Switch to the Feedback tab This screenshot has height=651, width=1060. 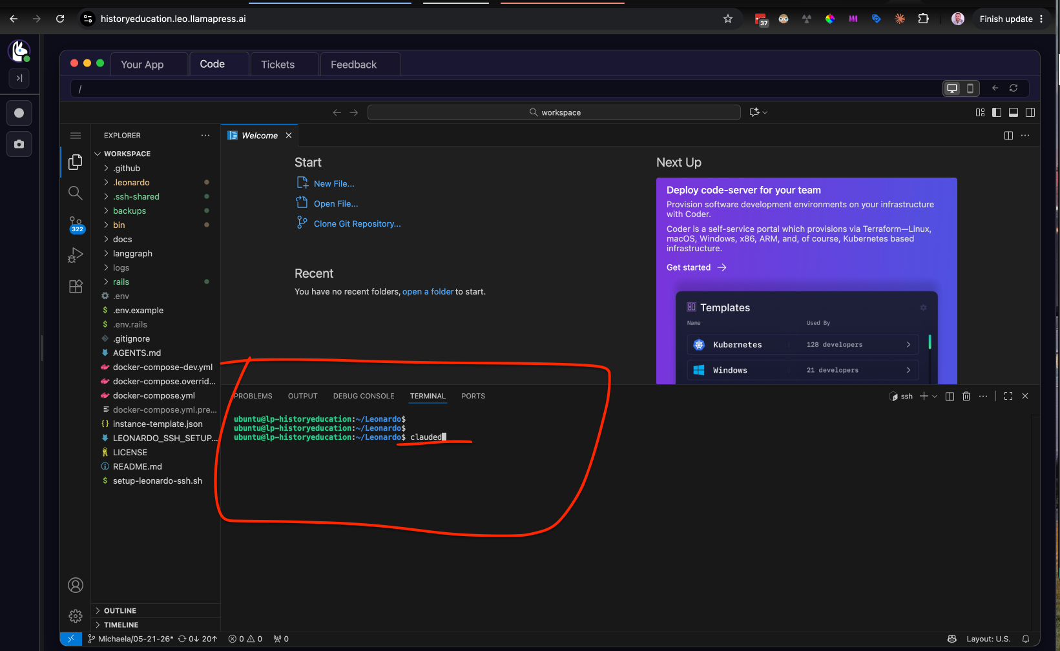(x=360, y=65)
